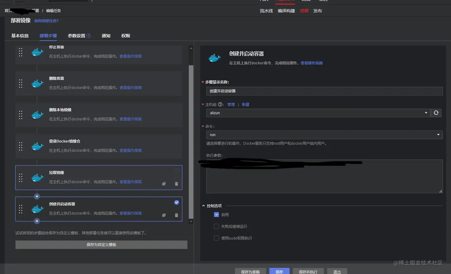Open 发布 in top navigation
Screen dimensions: 451x274
[x=318, y=11]
